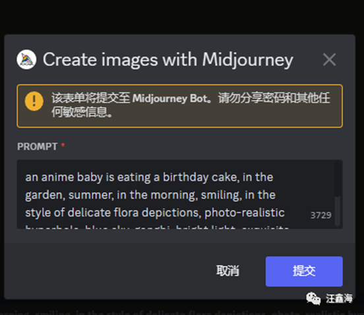Click the 取消 cancel button

click(228, 271)
